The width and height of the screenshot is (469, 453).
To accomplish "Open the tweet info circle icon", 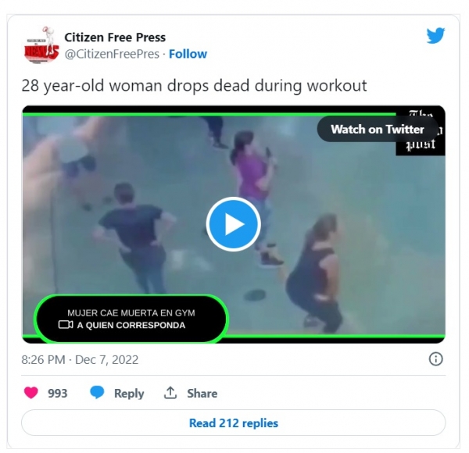I will pos(435,358).
